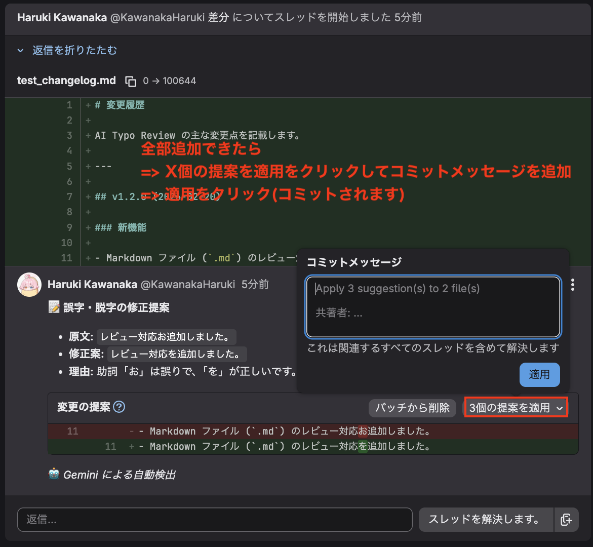Click the 5分前 timestamp in thread header
This screenshot has height=547, width=593.
coord(408,18)
